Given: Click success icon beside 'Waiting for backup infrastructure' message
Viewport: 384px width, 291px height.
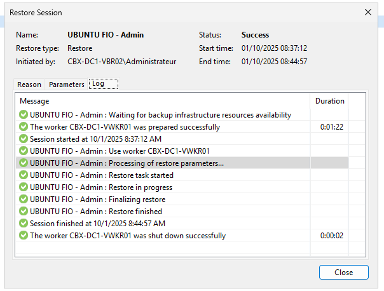Looking at the screenshot, I should pyautogui.click(x=24, y=115).
